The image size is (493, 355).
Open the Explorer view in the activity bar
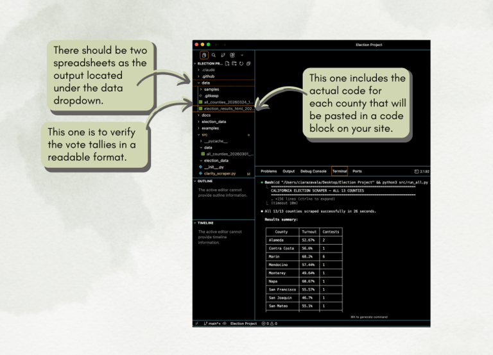click(204, 55)
